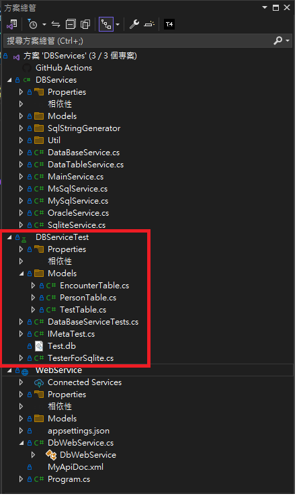Select MainService.cs file
Image resolution: width=299 pixels, height=496 pixels.
75,177
